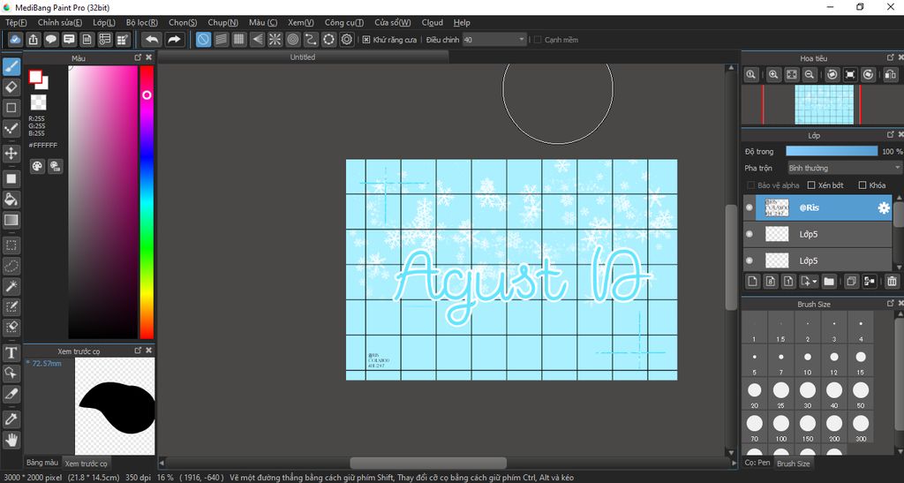Merge layer down icon
The width and height of the screenshot is (904, 483).
[870, 282]
